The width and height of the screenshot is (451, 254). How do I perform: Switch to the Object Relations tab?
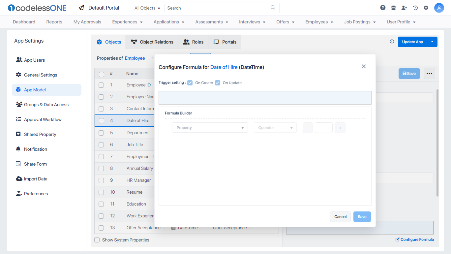coord(152,42)
